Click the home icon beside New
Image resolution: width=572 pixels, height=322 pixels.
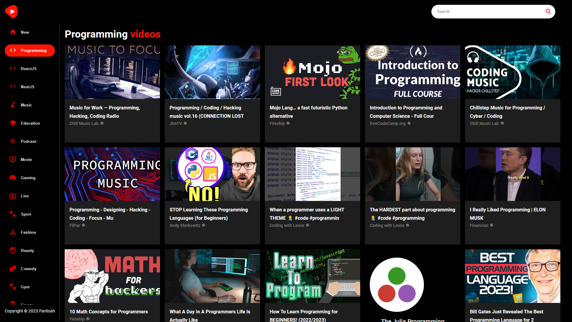(13, 32)
